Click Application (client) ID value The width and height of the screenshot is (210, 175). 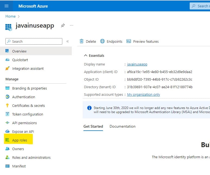point(160,72)
